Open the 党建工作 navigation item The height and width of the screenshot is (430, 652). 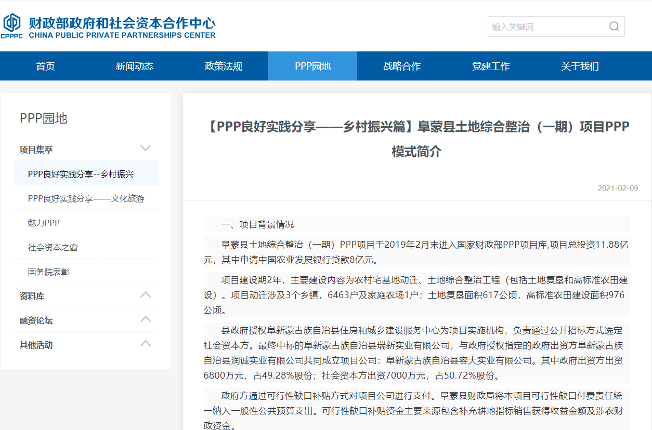point(491,66)
